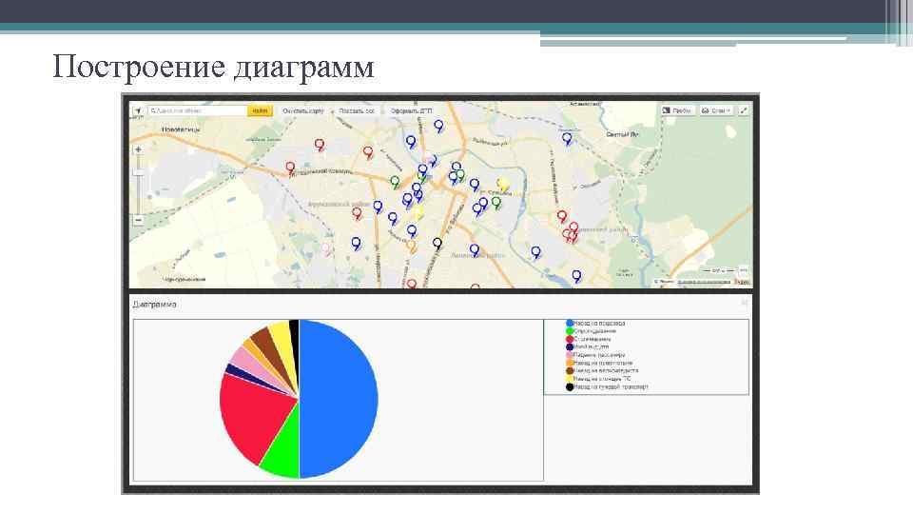913x514 pixels.
Task: Click the Падение пассажира legend text
Action: tap(599, 355)
